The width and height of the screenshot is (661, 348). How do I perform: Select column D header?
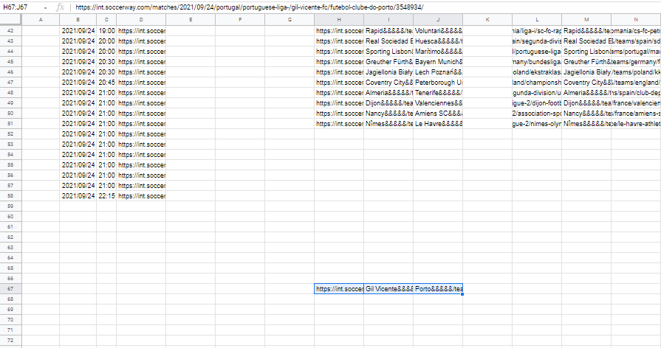141,19
